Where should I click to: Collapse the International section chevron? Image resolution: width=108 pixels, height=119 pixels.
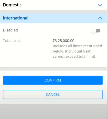coord(100,18)
